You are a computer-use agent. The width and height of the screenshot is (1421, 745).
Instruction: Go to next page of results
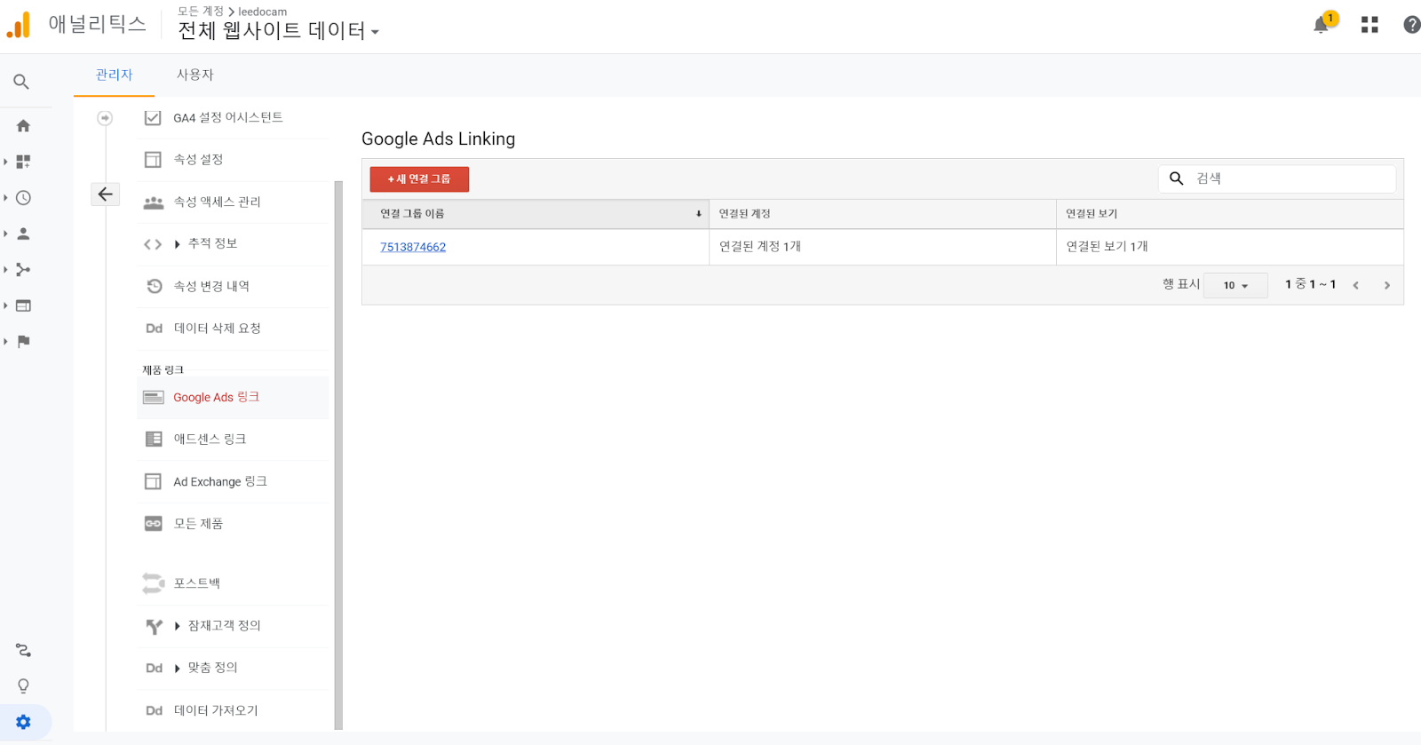click(1386, 285)
